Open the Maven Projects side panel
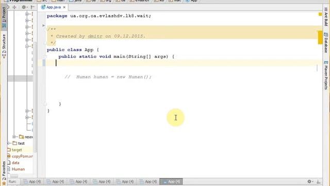This screenshot has width=330, height=186. (326, 75)
